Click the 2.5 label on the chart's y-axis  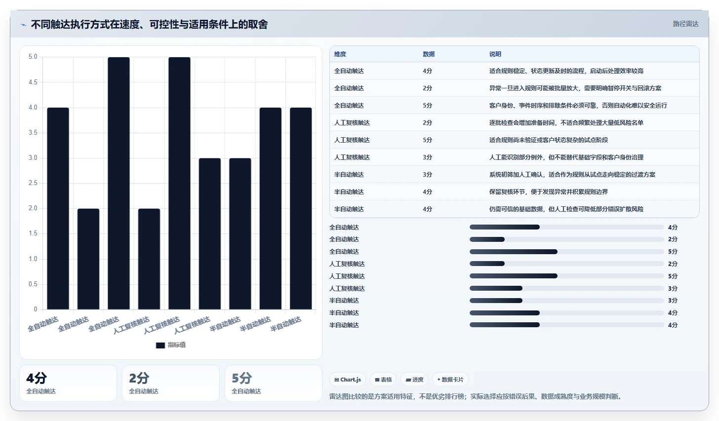(33, 183)
